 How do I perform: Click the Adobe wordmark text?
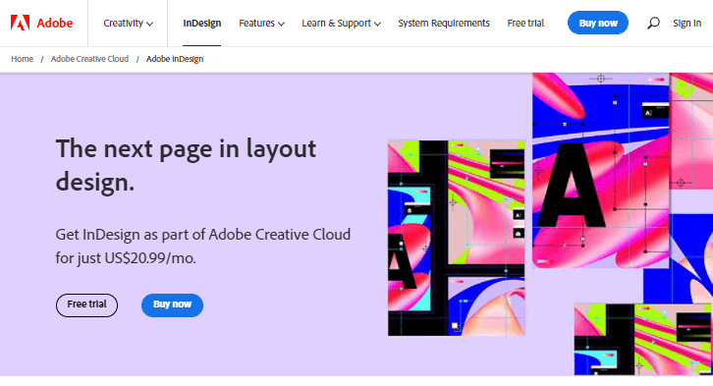pyautogui.click(x=55, y=24)
